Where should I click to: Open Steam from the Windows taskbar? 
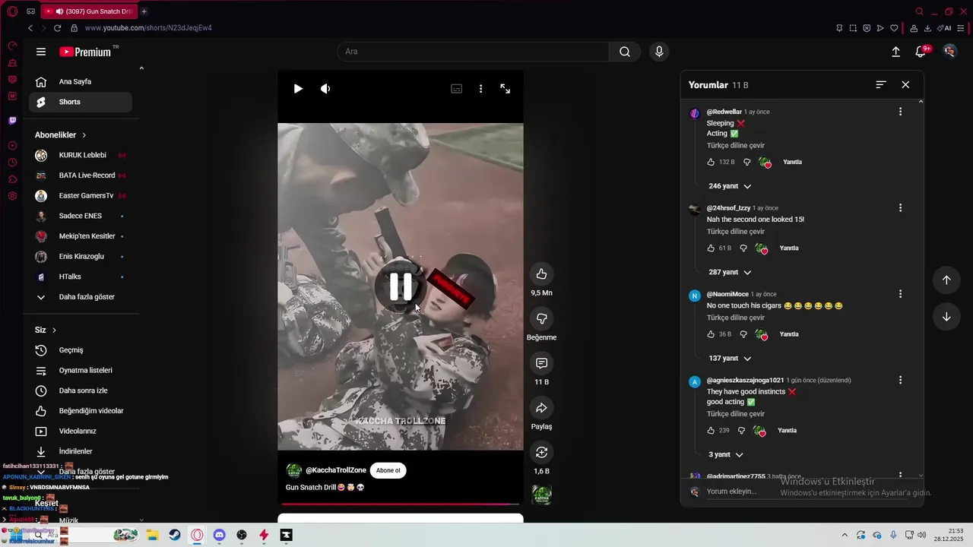[175, 535]
